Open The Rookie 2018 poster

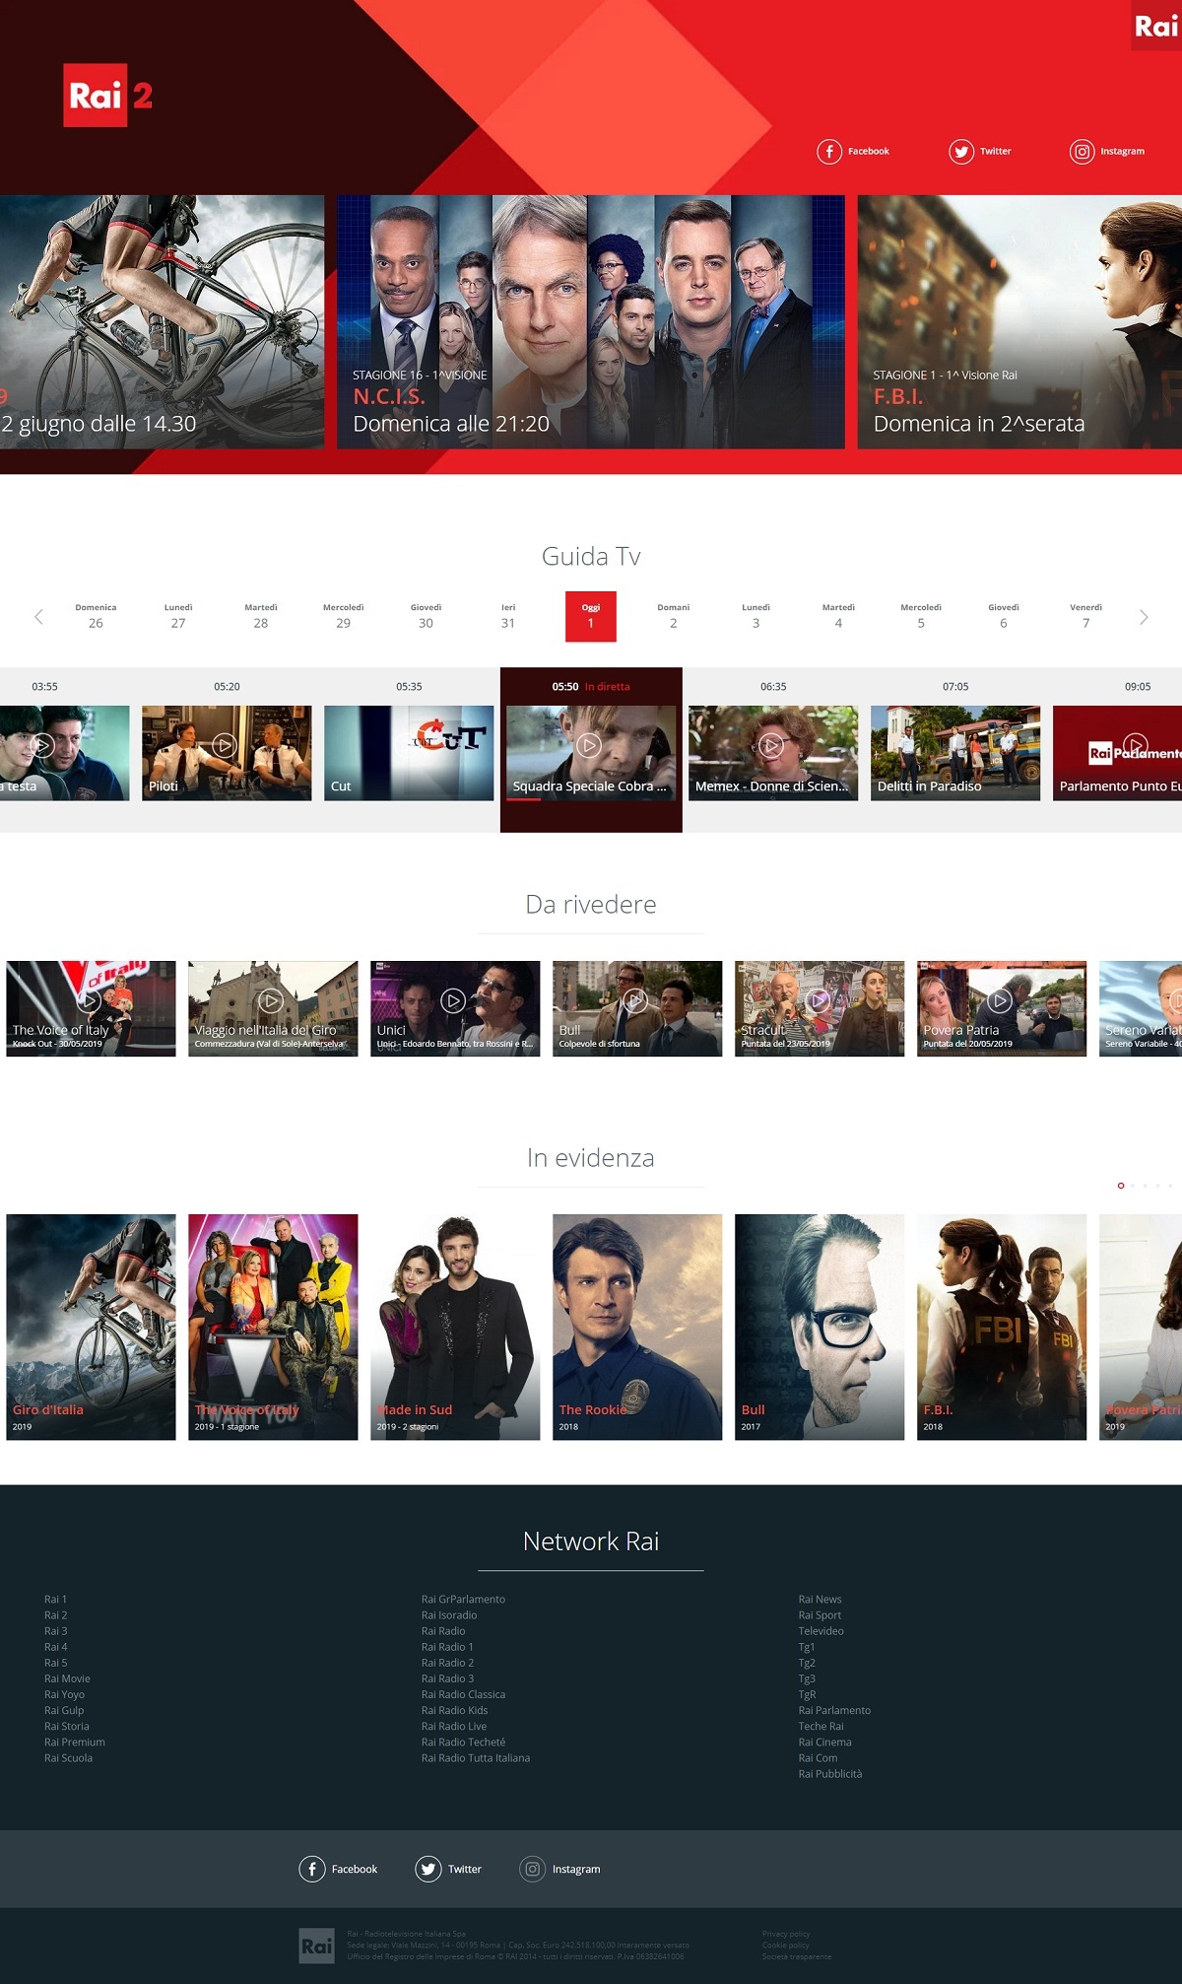(637, 1327)
